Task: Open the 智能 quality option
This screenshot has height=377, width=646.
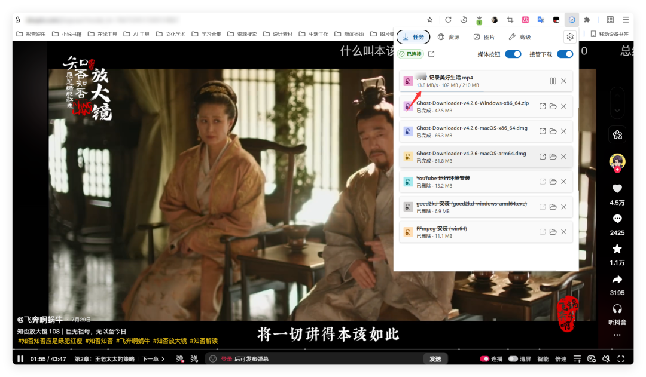Action: pos(543,359)
